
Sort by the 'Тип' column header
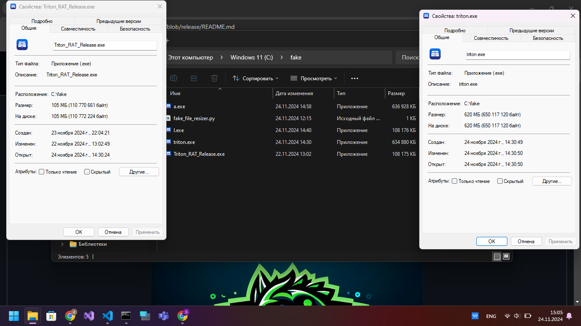(x=359, y=93)
